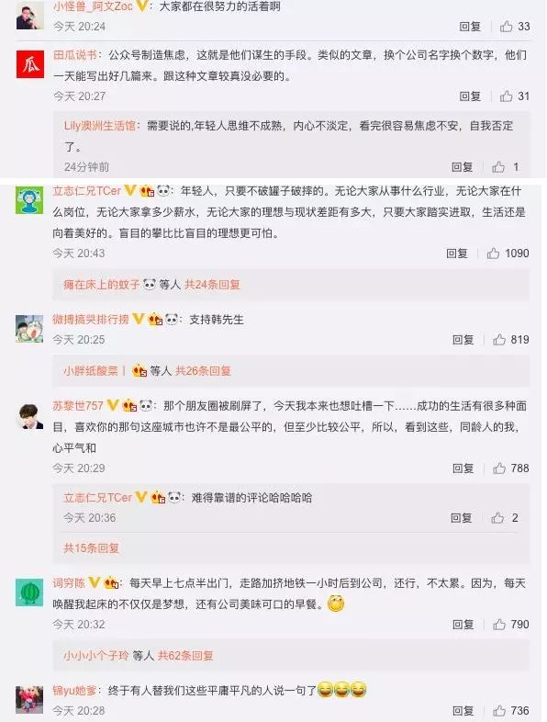Like 小怪兽_阿文Zoc's comment with 33 likes

506,27
